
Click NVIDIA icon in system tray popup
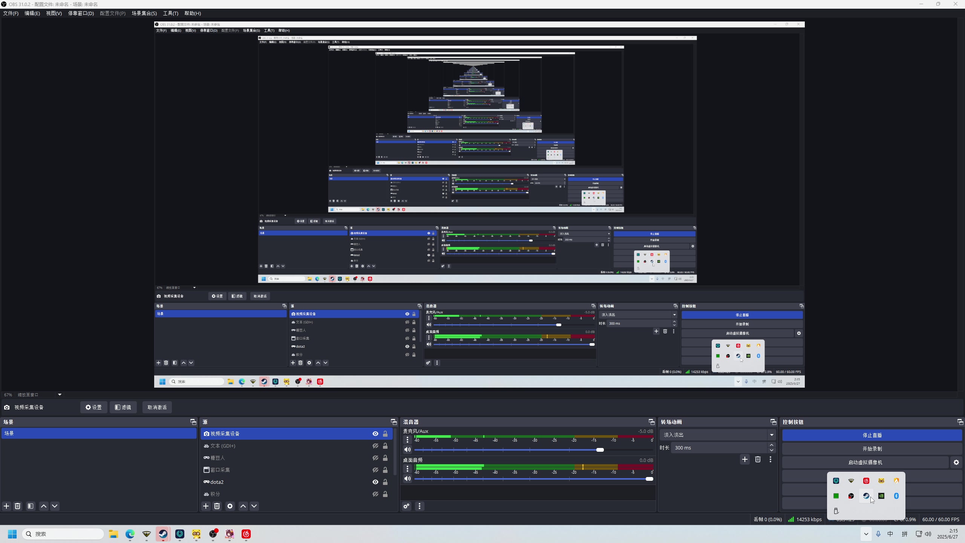point(881,496)
